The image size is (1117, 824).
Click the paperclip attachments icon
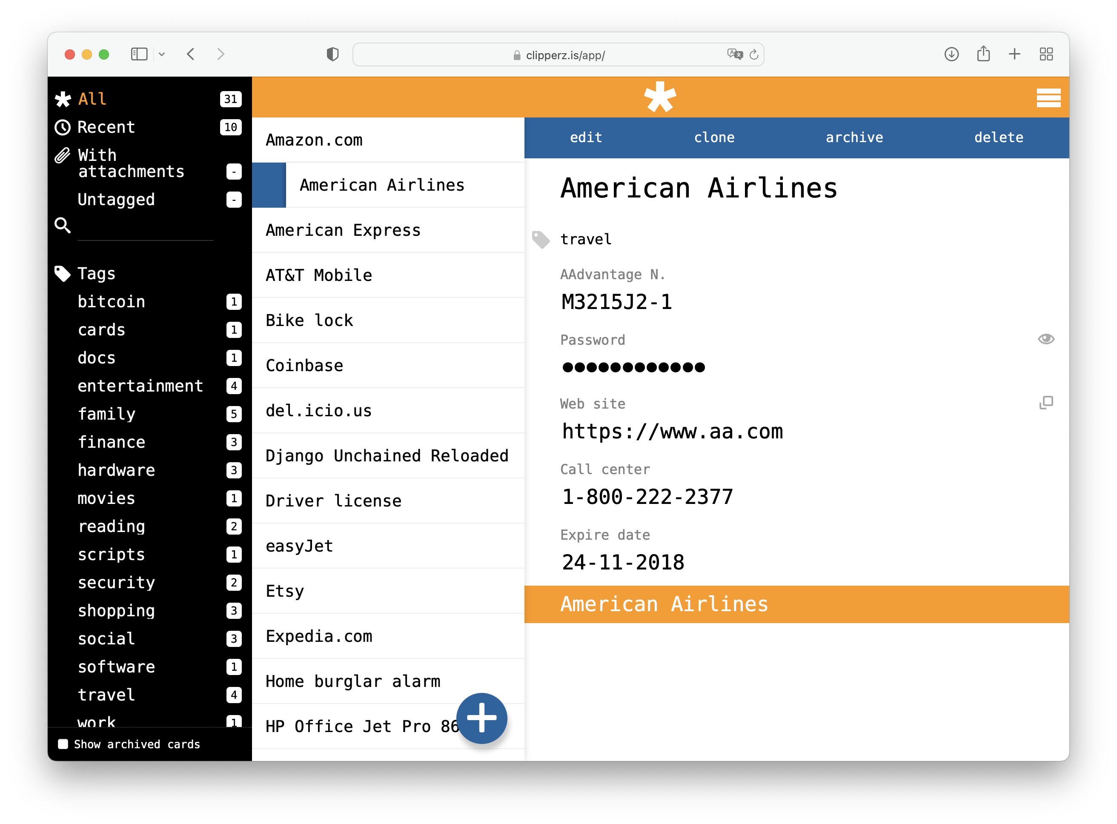[62, 156]
